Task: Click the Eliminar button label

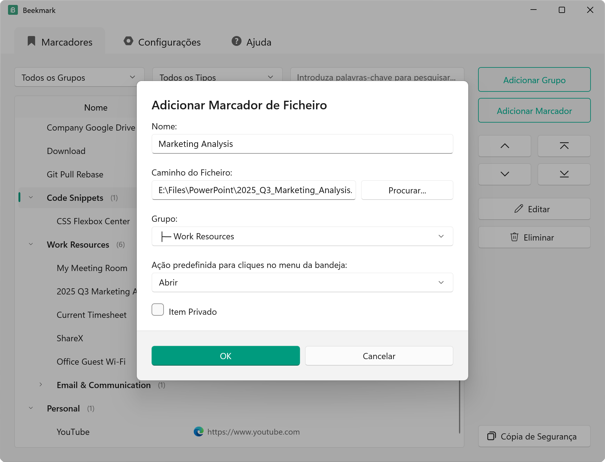Action: (x=539, y=237)
